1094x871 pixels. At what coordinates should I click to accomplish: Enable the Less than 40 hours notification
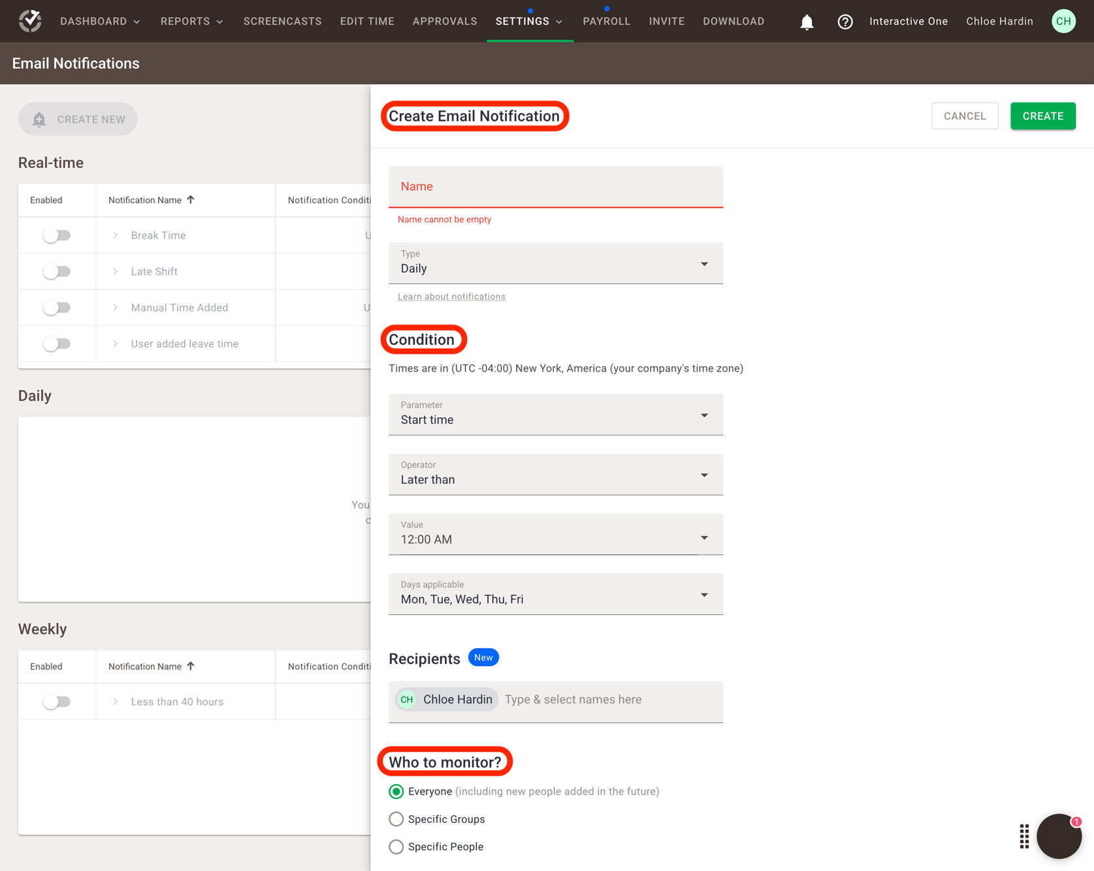point(57,701)
